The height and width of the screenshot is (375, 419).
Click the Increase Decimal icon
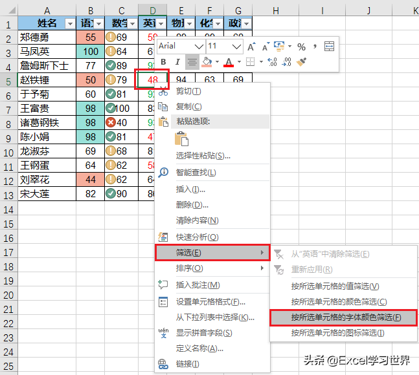coord(272,62)
